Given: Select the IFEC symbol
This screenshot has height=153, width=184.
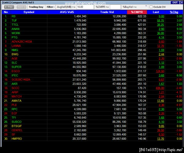Looking at the screenshot, I should [x=15, y=75].
